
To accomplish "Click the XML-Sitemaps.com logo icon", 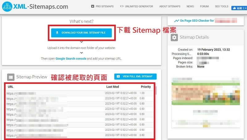I will (7, 6).
